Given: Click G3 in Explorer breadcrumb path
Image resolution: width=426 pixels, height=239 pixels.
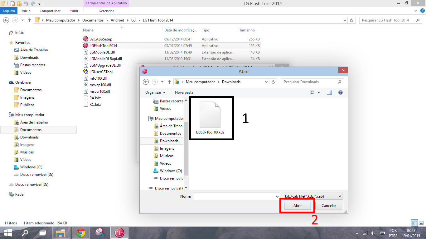Looking at the screenshot, I should pos(133,20).
